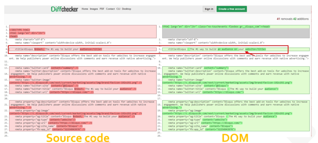Click the added meta property="og:description" line

point(236,105)
